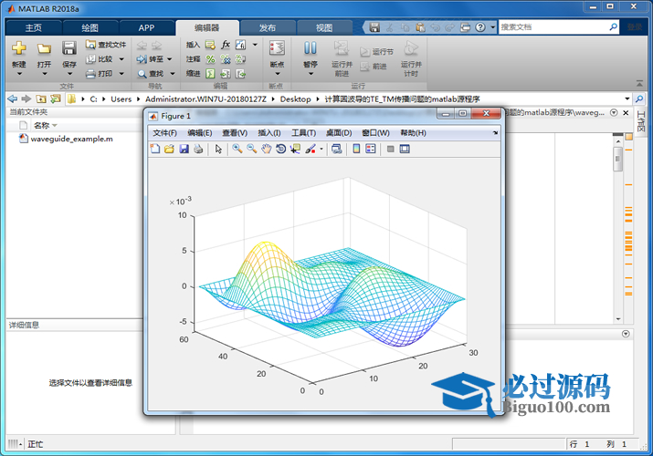Image resolution: width=653 pixels, height=456 pixels.
Task: Click the 新建 (New) plus icon
Action: 19,48
